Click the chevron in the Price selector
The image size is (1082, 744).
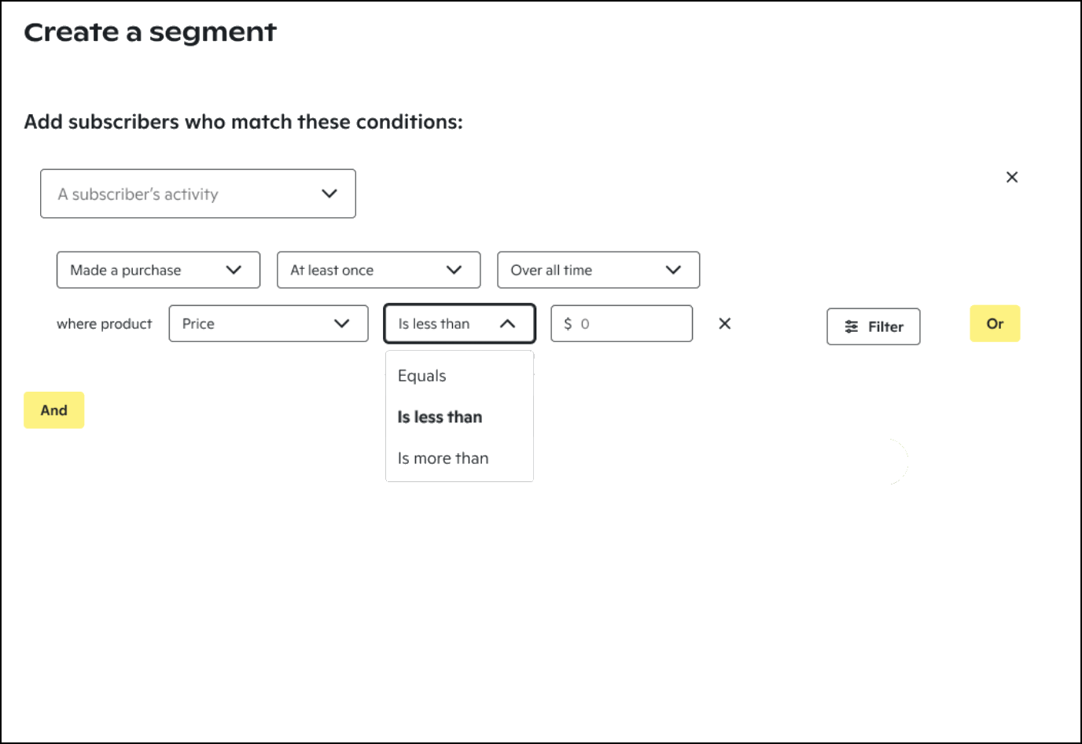tap(341, 323)
